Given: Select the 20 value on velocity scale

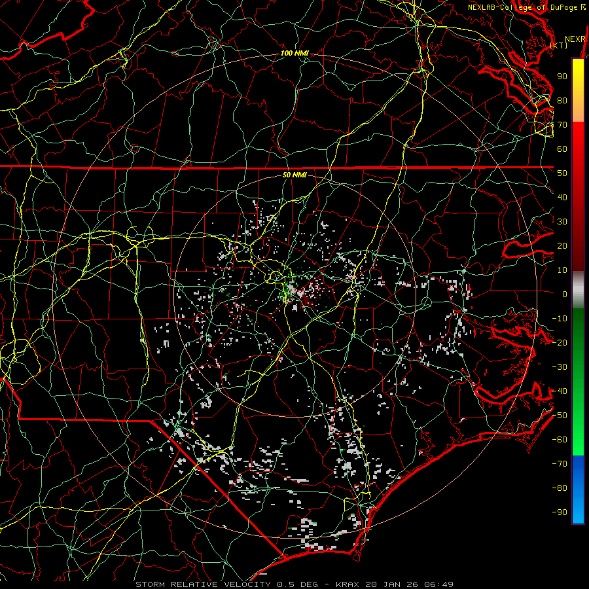Looking at the screenshot, I should coord(562,246).
